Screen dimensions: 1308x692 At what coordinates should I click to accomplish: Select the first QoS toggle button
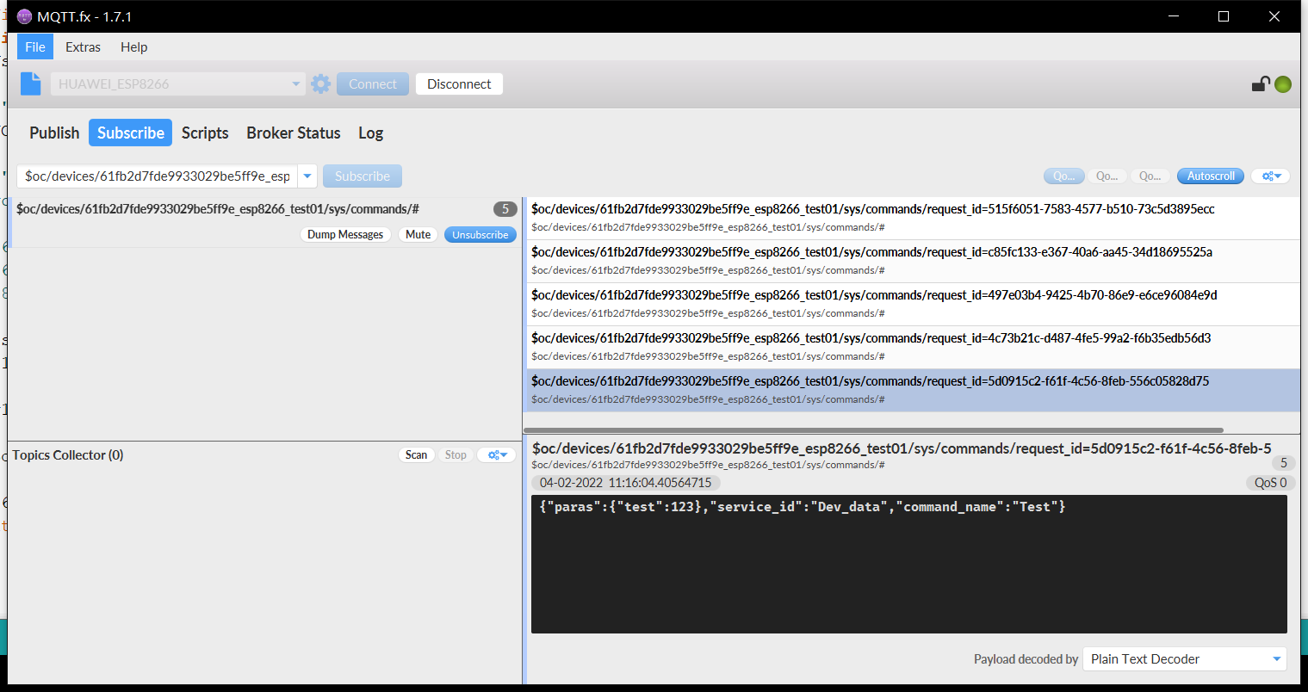tap(1064, 176)
